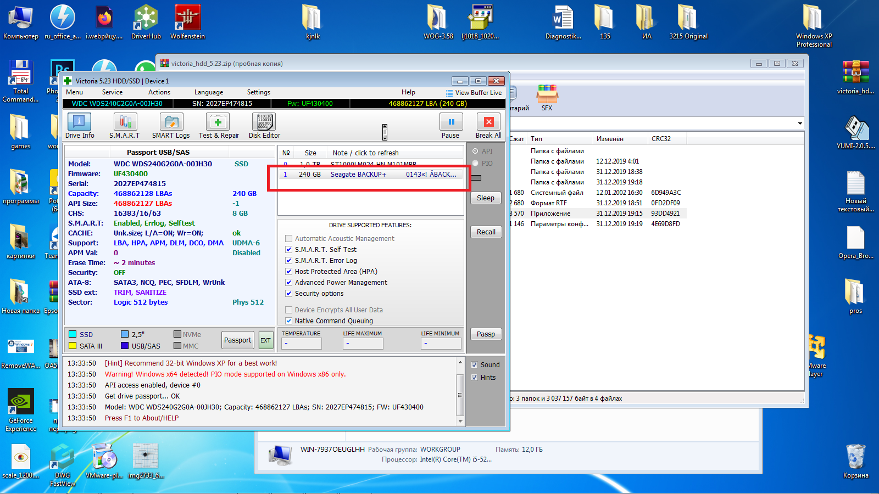
Task: Toggle Automatic Acoustic Management checkbox
Action: pos(288,239)
